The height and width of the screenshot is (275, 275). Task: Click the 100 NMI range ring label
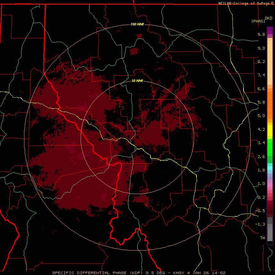tap(137, 24)
